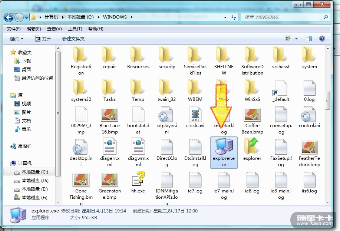The height and width of the screenshot is (231, 340).
Task: Expand the arrow after 本地磁盘 (C:) breadcrumb
Action: point(98,17)
